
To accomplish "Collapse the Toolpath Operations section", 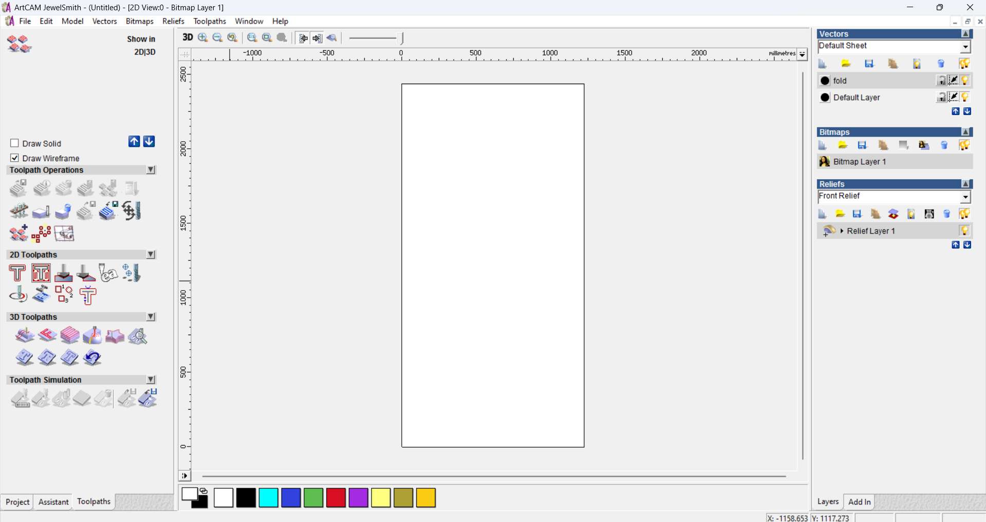I will pos(151,170).
